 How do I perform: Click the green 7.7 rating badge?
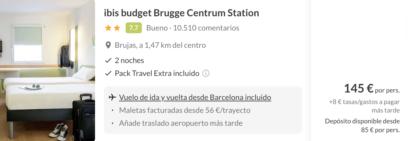pyautogui.click(x=134, y=28)
